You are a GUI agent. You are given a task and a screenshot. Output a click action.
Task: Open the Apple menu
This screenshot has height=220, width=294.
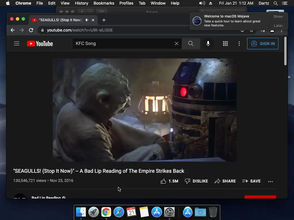click(8, 3)
